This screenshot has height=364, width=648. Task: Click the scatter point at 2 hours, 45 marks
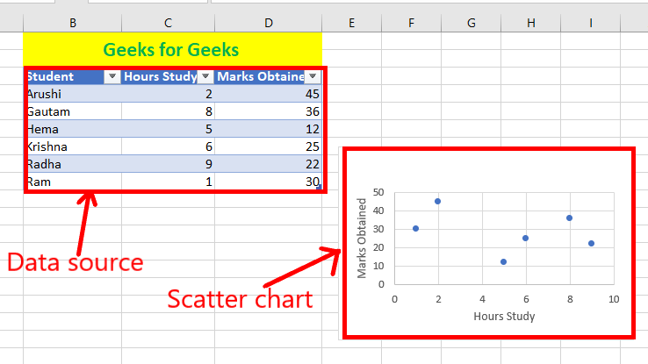point(437,202)
